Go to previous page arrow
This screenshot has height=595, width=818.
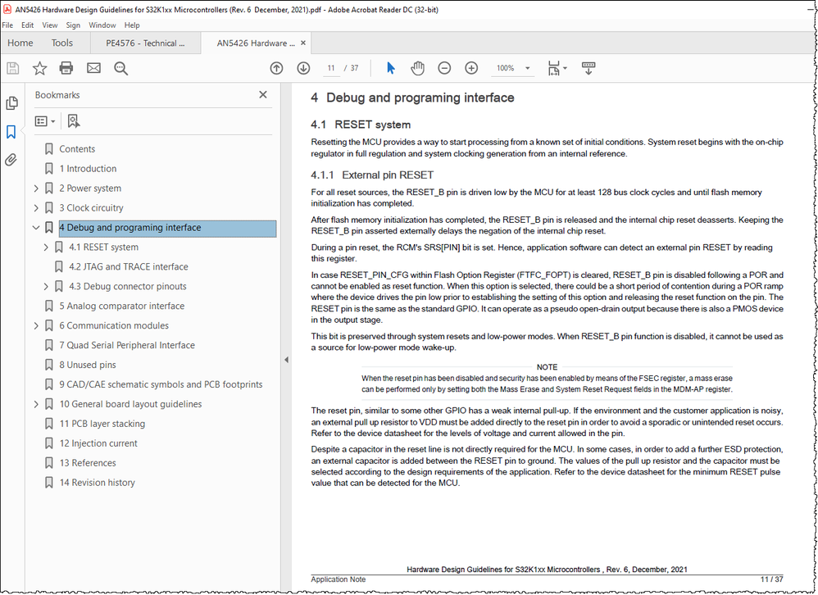coord(276,68)
